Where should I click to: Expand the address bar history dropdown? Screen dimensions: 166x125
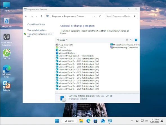[95, 16]
